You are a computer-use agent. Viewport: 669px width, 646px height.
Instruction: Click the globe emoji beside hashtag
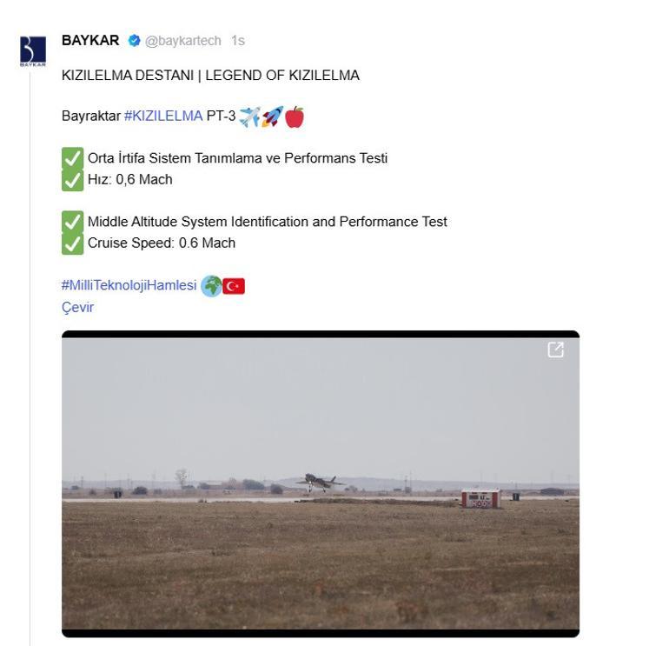point(211,286)
